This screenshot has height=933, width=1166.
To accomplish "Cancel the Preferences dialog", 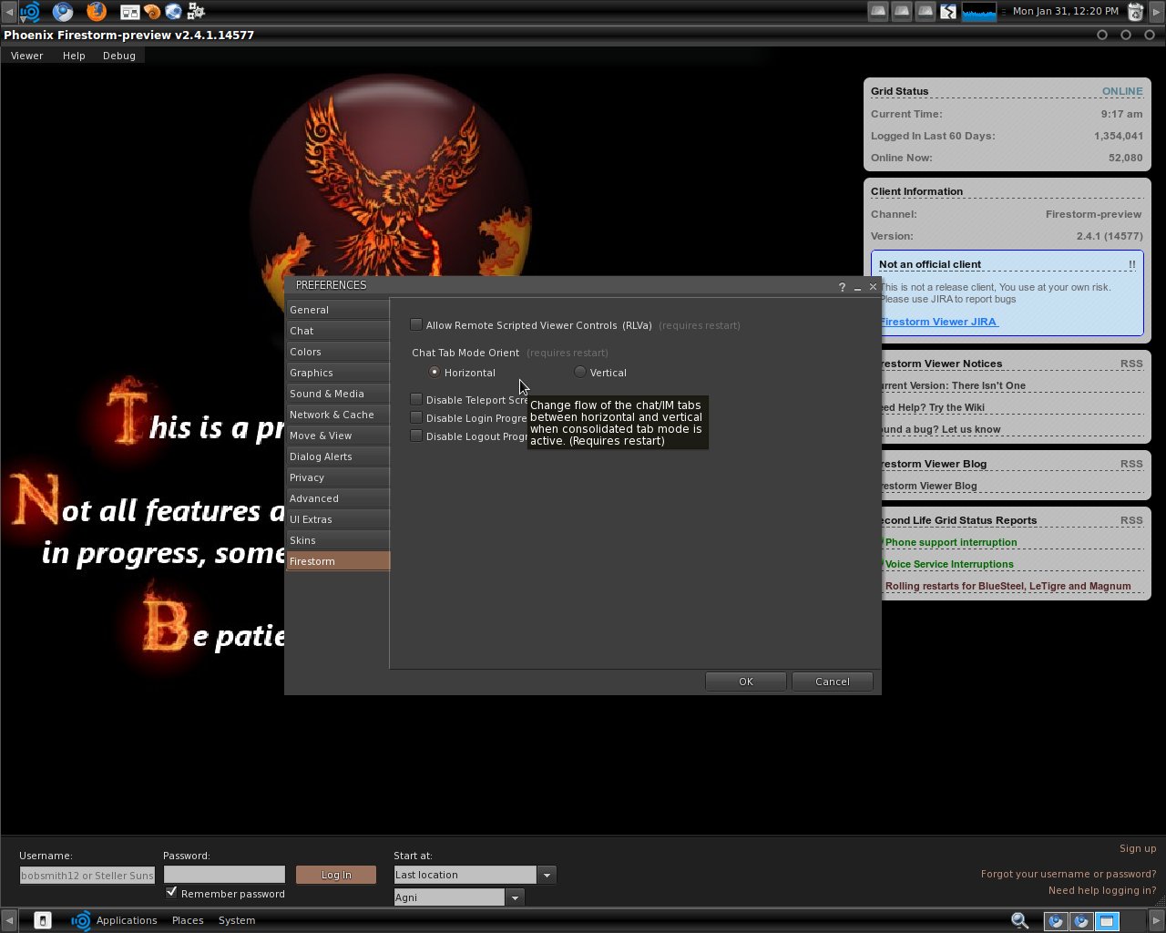I will (x=833, y=682).
